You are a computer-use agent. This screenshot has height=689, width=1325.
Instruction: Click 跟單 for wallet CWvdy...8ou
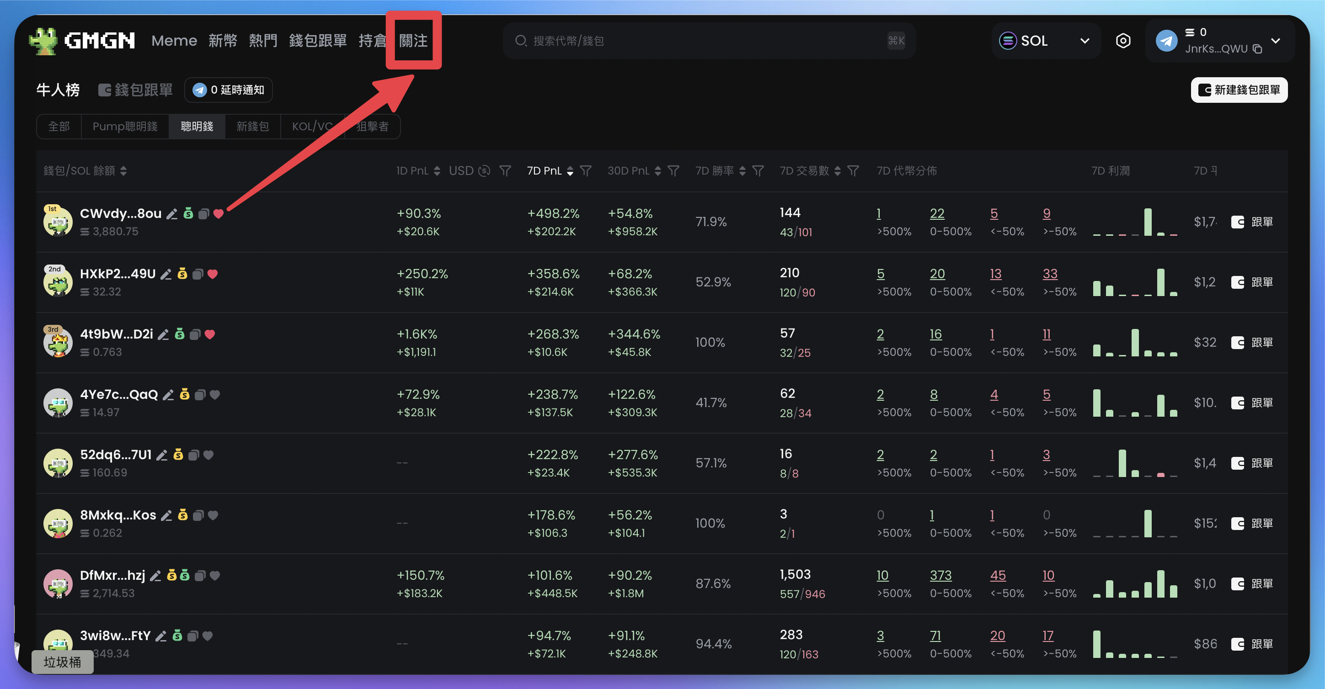click(1252, 222)
